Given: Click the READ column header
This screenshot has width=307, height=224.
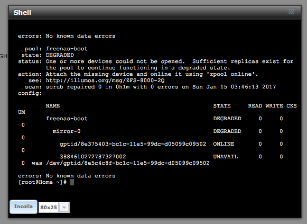Looking at the screenshot, I should point(255,106).
